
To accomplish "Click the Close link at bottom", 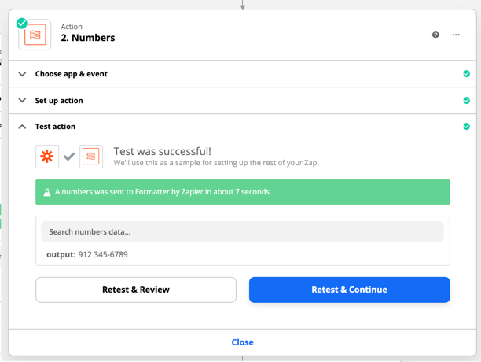I will point(242,342).
